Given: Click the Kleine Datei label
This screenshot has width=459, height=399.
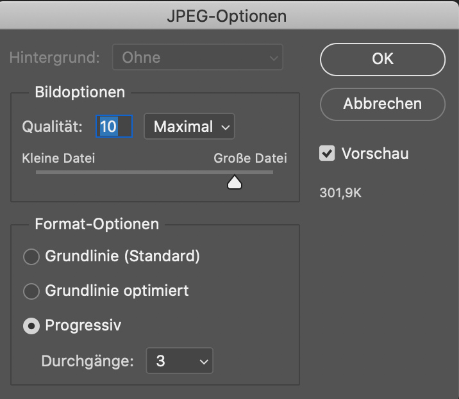Looking at the screenshot, I should point(58,158).
